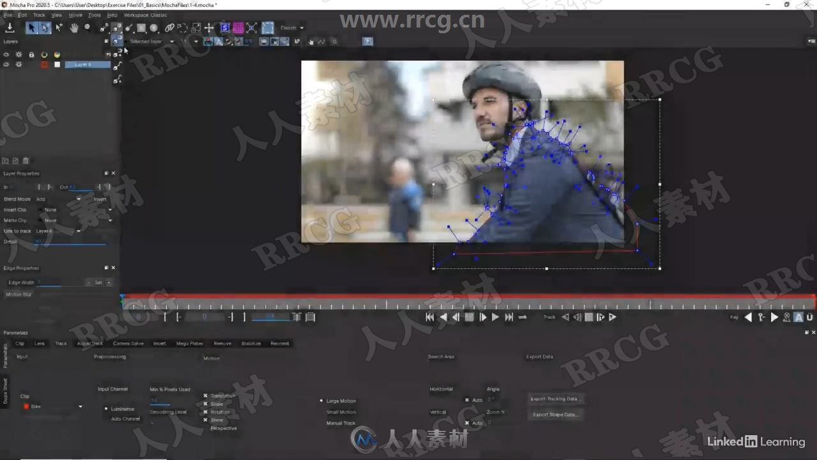817x460 pixels.
Task: Open the Classic workspace dropdown
Action: click(292, 27)
